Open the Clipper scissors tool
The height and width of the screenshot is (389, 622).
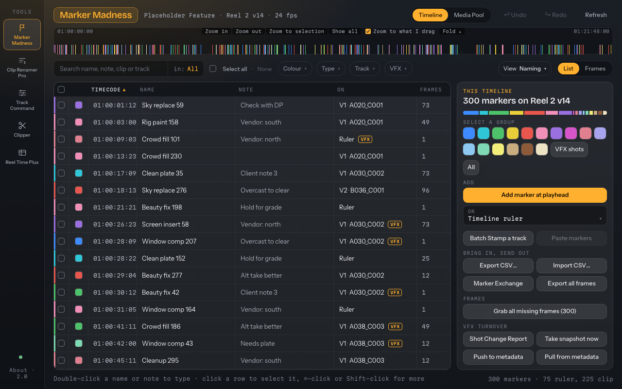(22, 129)
